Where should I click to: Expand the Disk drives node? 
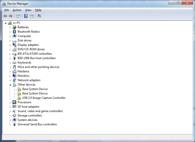click(10, 41)
